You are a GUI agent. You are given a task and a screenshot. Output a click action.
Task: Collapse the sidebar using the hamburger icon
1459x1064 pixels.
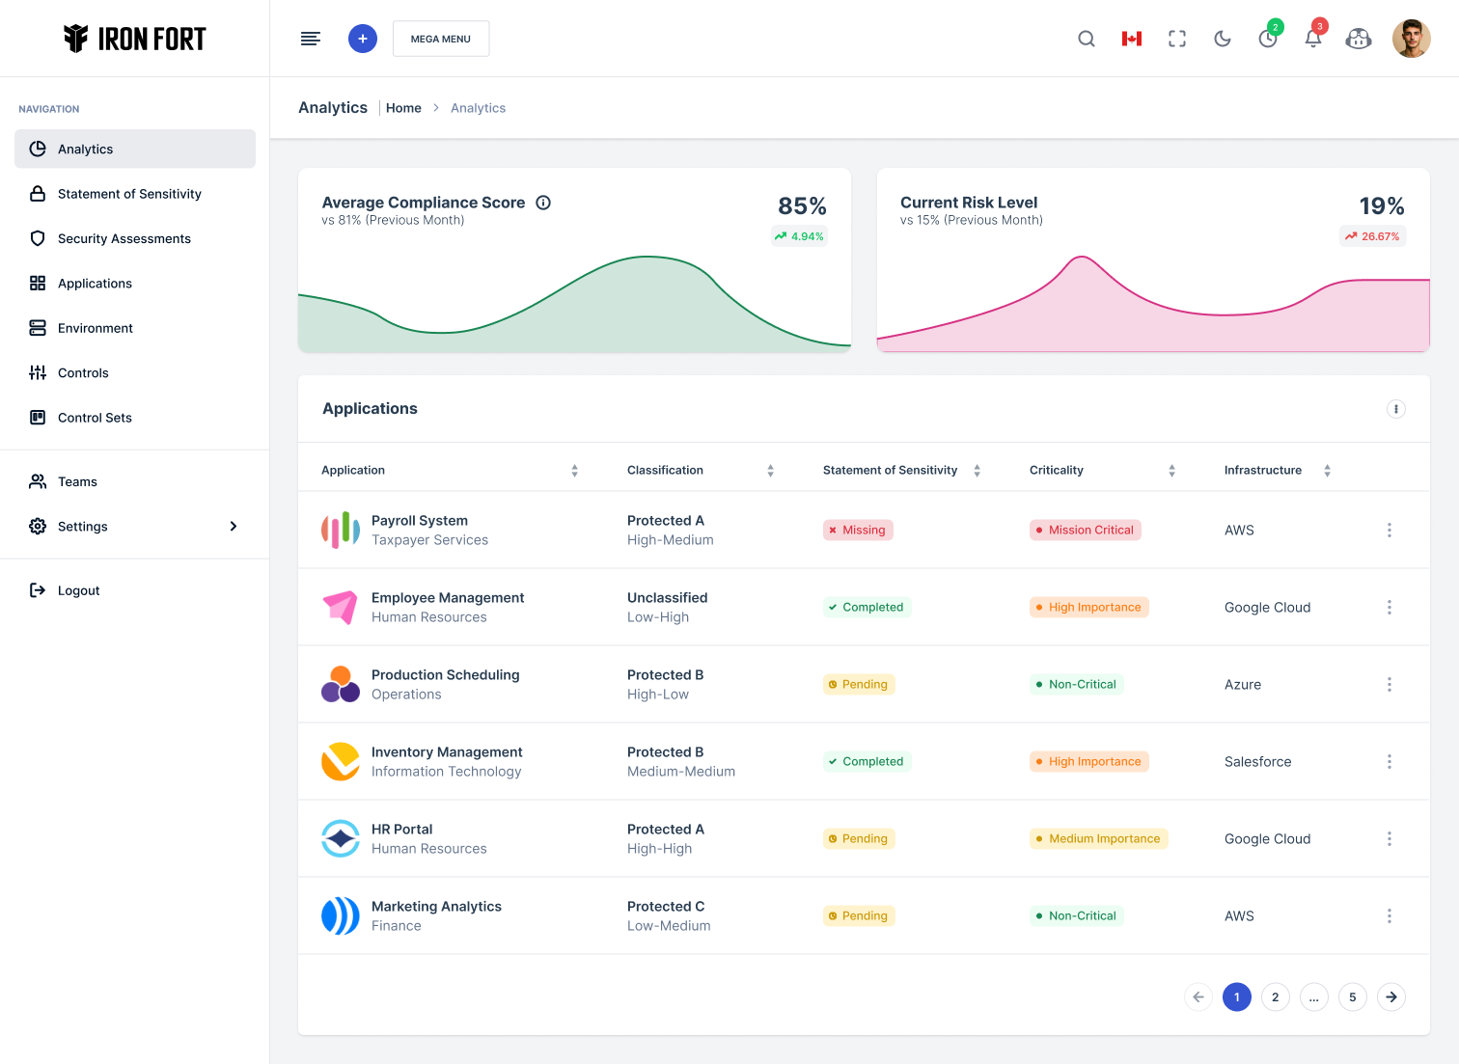coord(311,39)
